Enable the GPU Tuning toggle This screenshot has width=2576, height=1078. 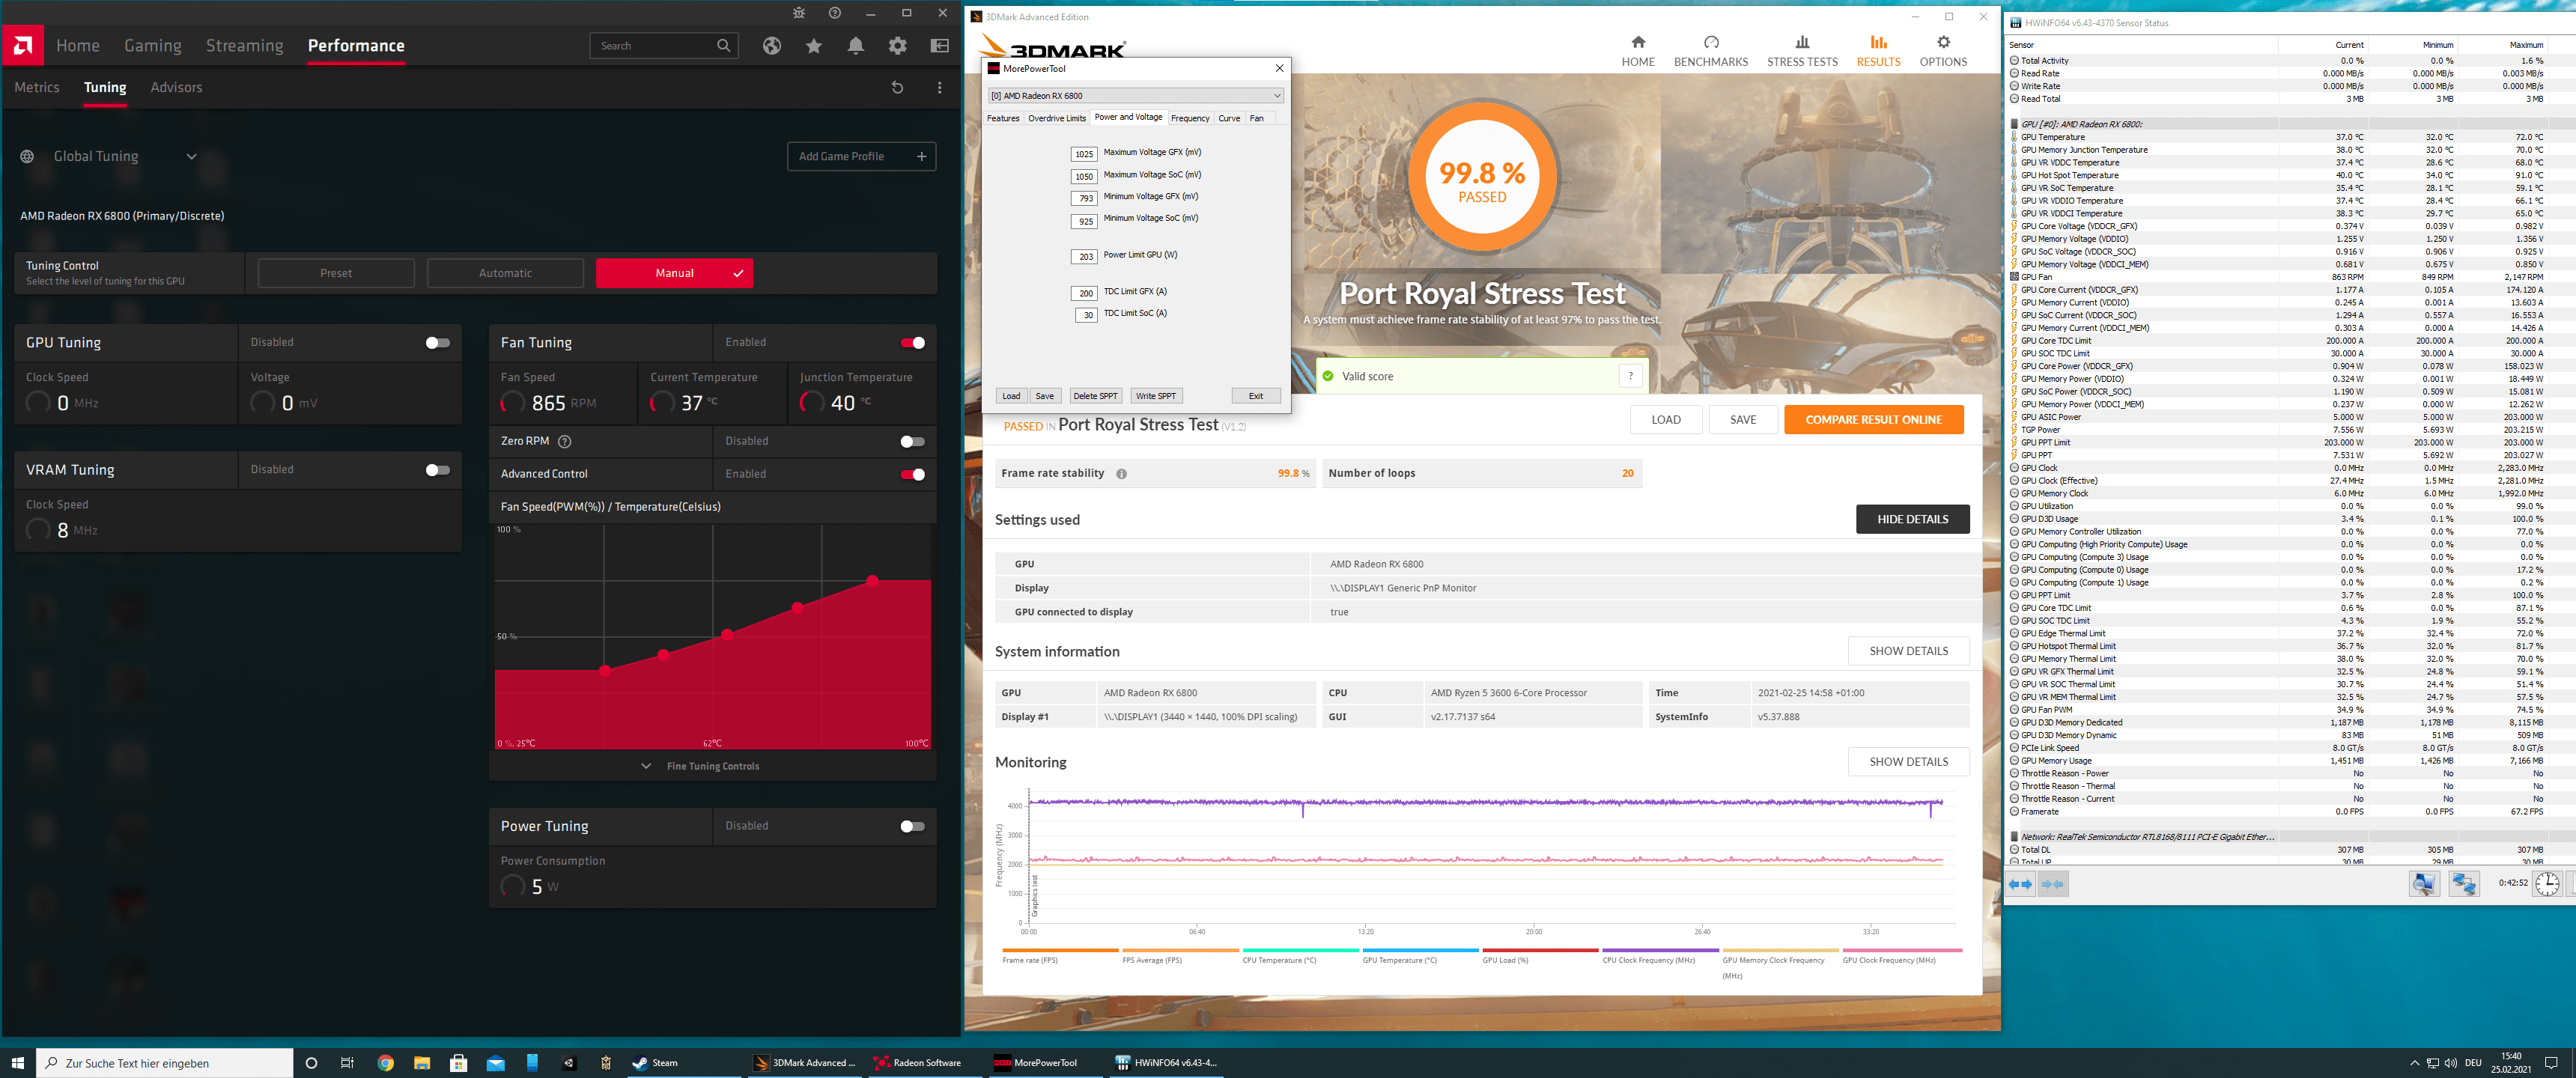(x=437, y=343)
